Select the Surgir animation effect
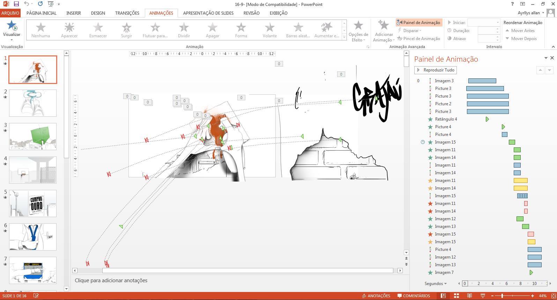This screenshot has height=300, width=557. point(126,30)
